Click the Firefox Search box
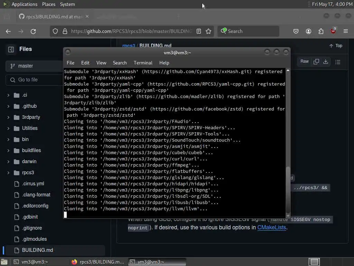 click(248, 31)
